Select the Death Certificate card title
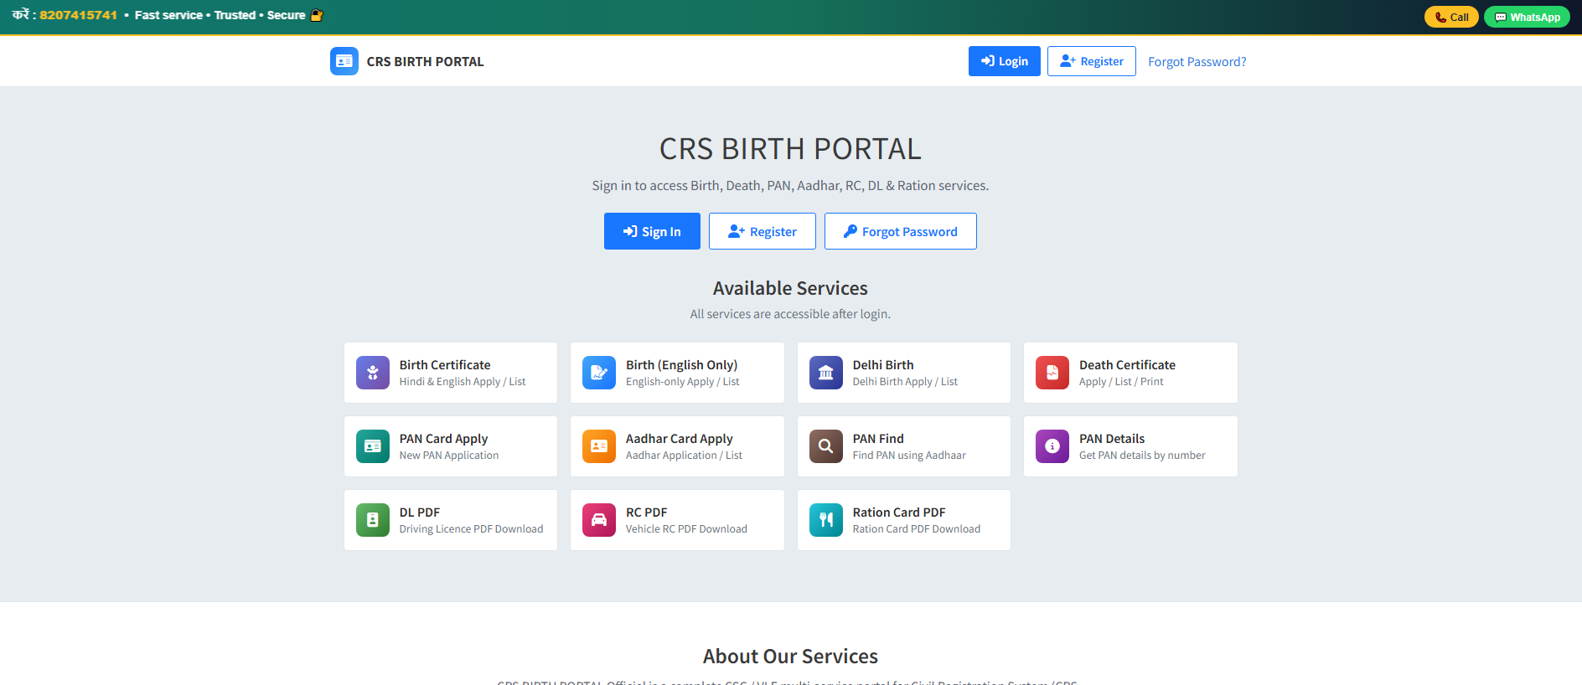The image size is (1582, 685). tap(1127, 365)
